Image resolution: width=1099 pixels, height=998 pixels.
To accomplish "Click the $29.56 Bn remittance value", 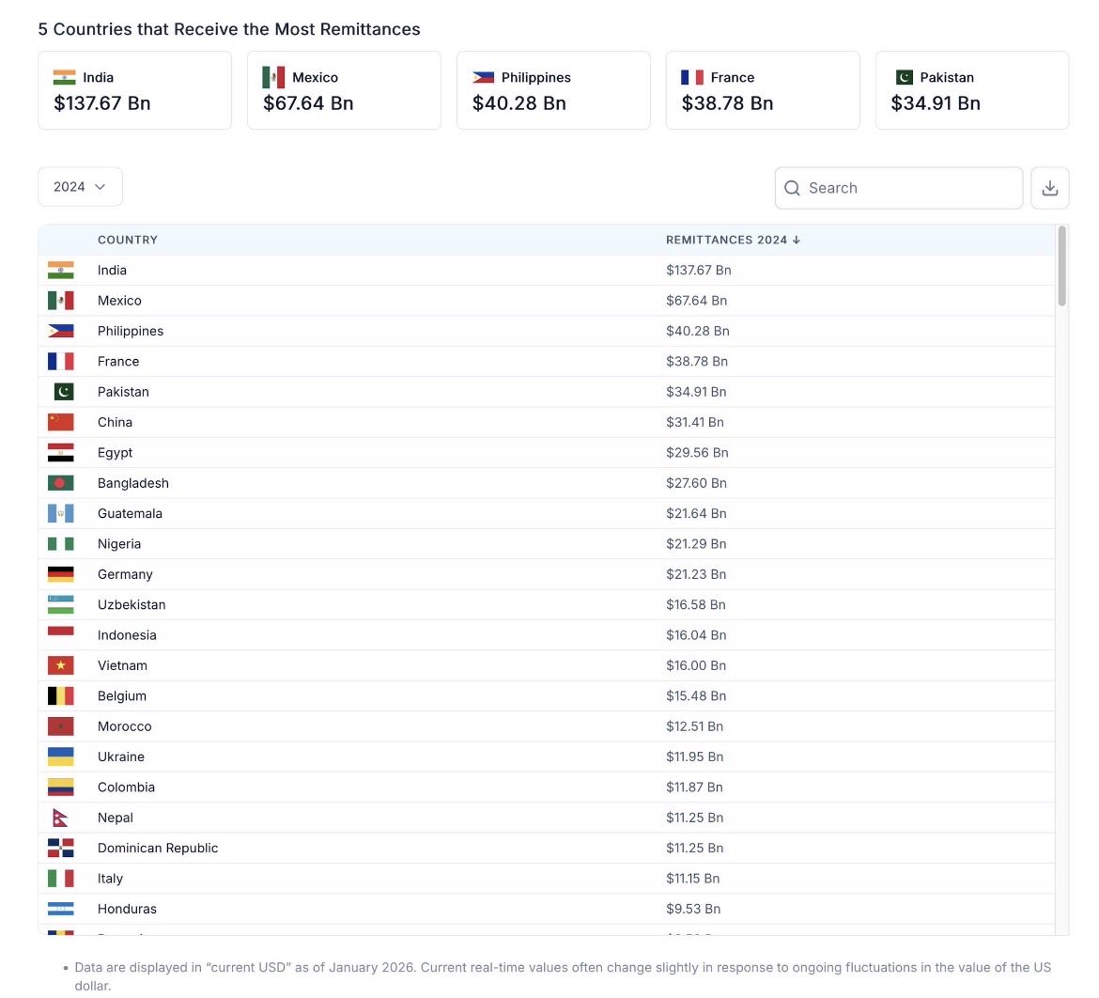I will (697, 452).
